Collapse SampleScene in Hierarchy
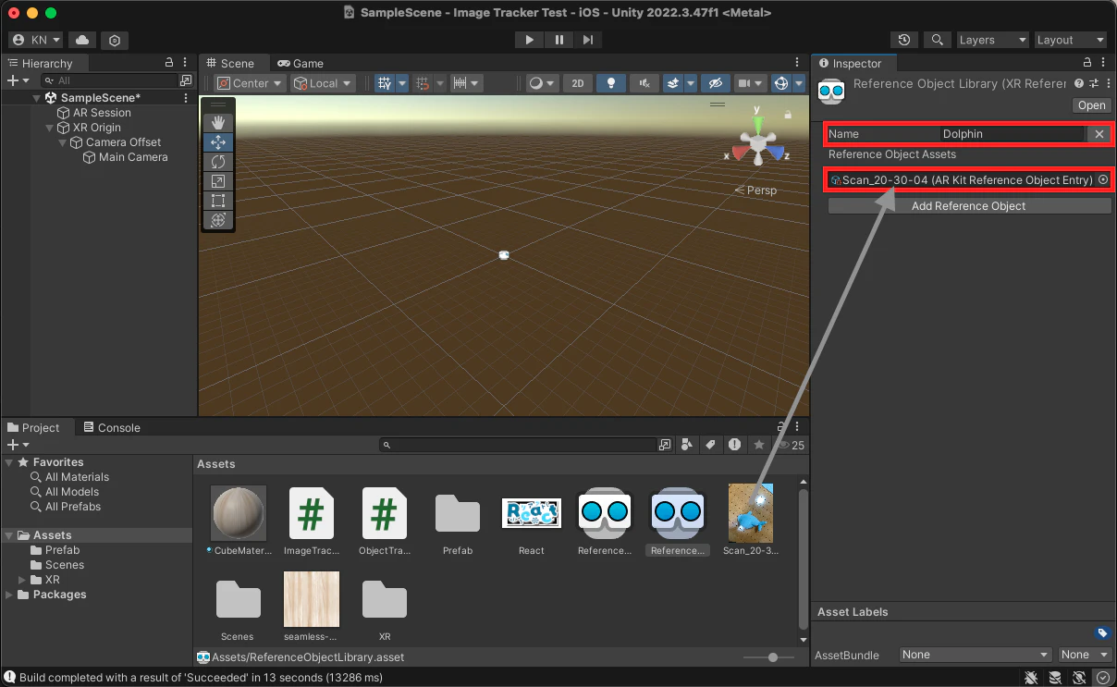 click(37, 98)
